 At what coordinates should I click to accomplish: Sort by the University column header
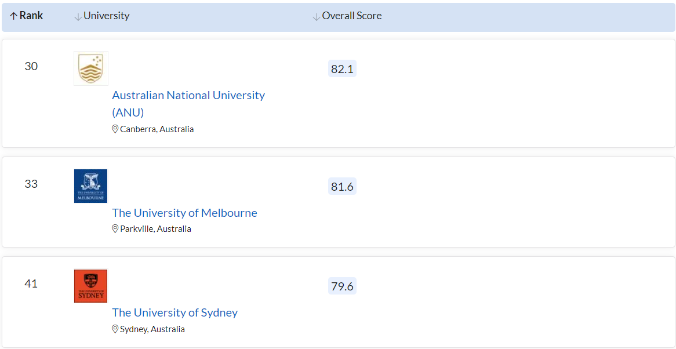pyautogui.click(x=101, y=16)
